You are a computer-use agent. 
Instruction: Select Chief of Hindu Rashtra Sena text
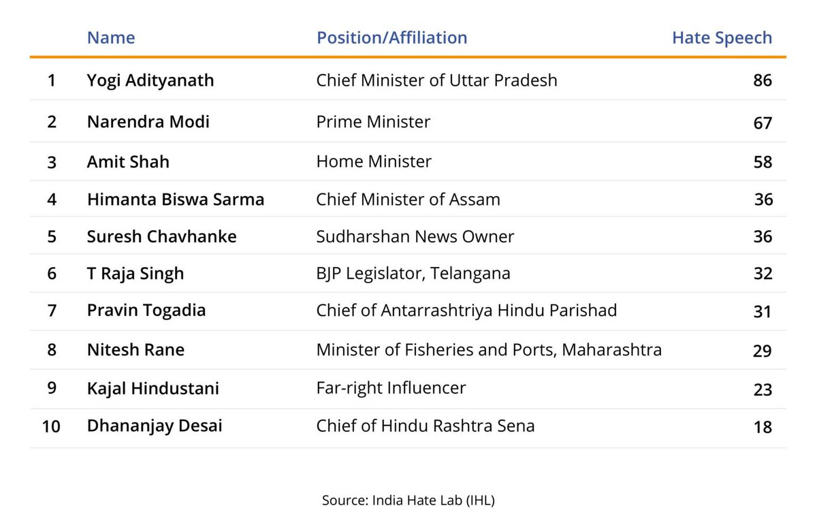tap(426, 426)
